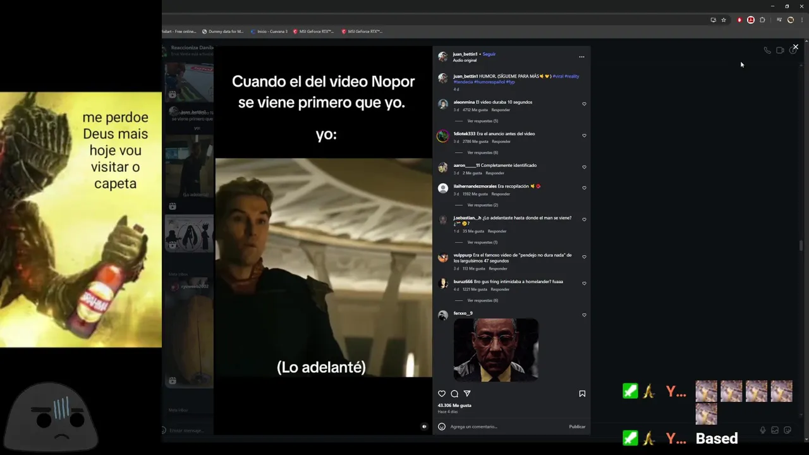Expand 1 reply under j.sebastian._.h's comment
The height and width of the screenshot is (455, 809).
click(482, 242)
